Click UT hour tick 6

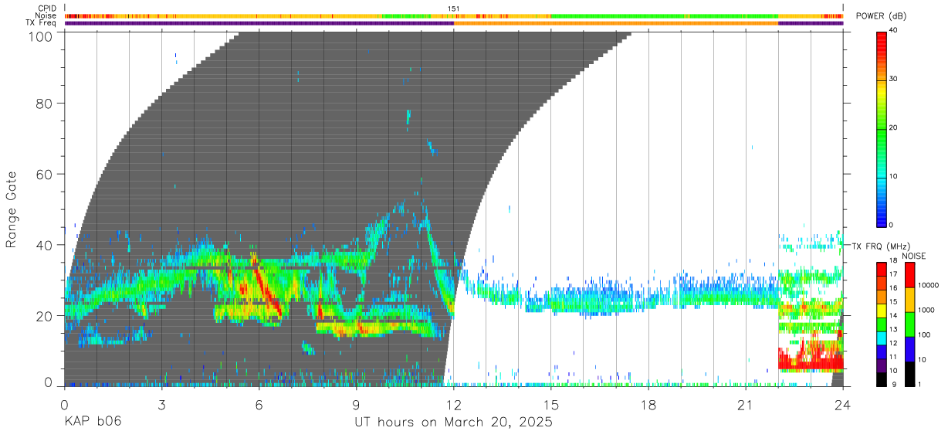pos(259,404)
